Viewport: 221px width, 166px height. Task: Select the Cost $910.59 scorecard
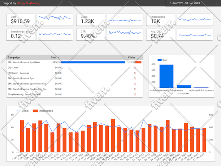tap(21, 20)
